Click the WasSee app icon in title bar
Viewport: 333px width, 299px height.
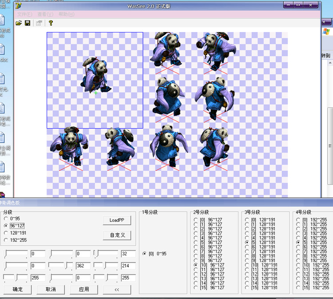19,5
